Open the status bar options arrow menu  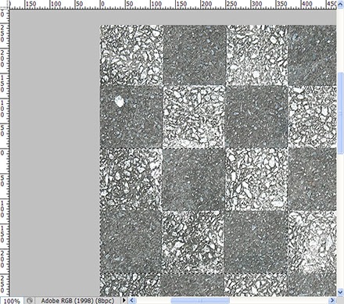pos(124,300)
